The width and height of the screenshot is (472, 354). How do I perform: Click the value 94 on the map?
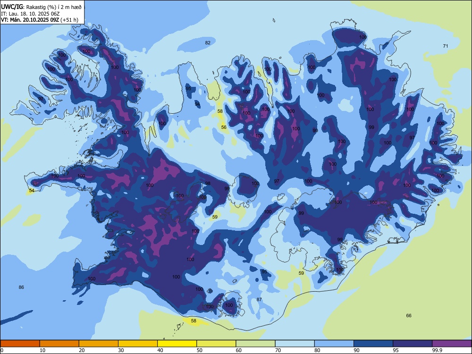tap(197, 104)
